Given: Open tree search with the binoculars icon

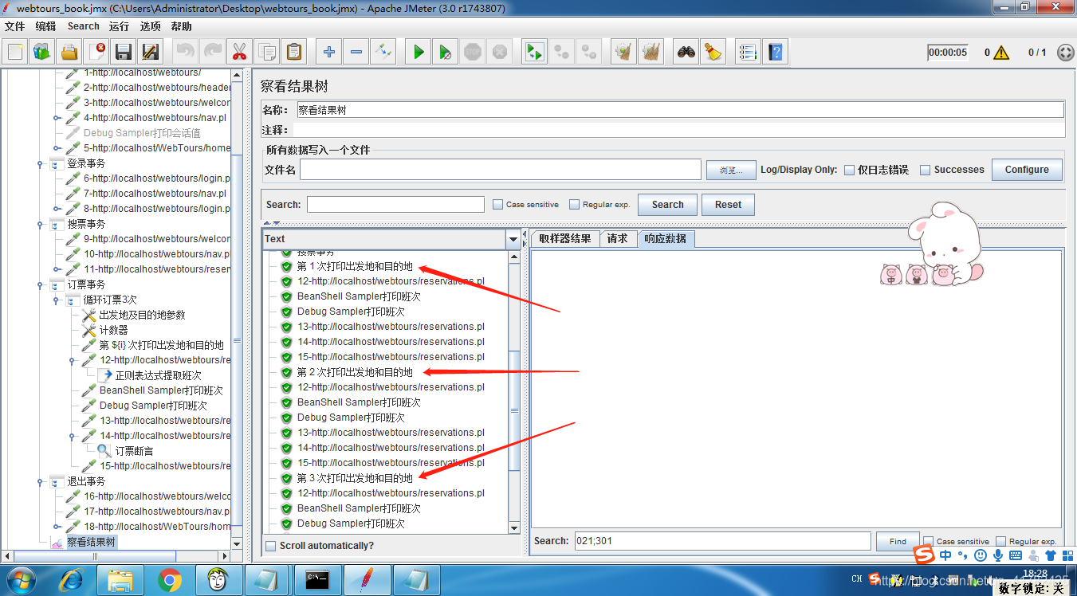Looking at the screenshot, I should [686, 53].
